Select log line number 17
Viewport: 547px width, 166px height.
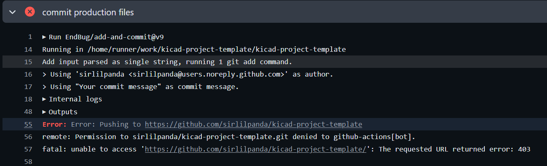coord(28,87)
